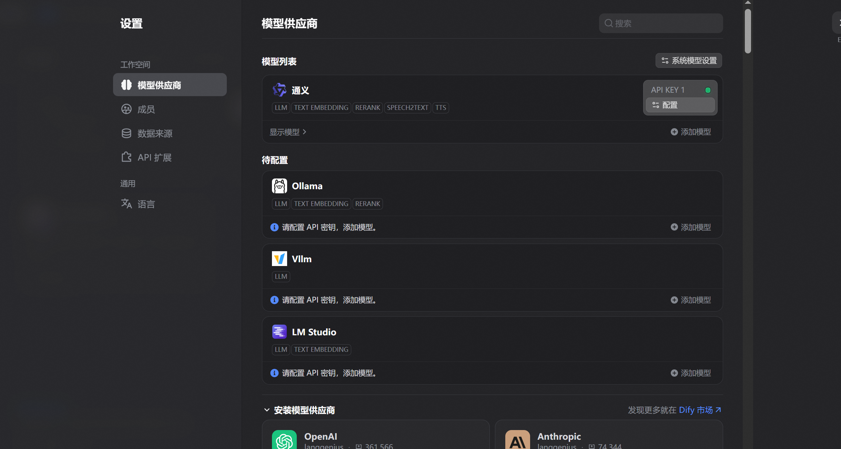The height and width of the screenshot is (449, 841).
Task: Click the Vllm provider logo icon
Action: pyautogui.click(x=279, y=259)
